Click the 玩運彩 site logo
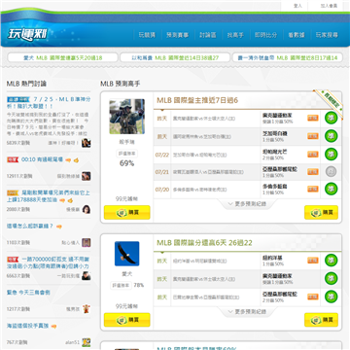The image size is (350, 350). click(27, 35)
